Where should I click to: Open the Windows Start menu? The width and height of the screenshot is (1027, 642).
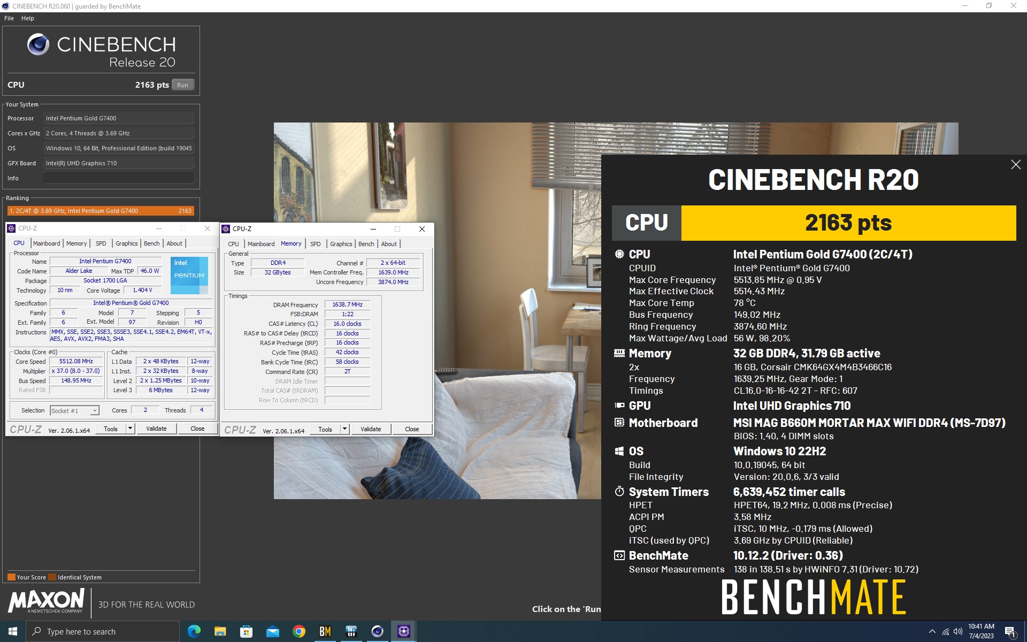(13, 631)
